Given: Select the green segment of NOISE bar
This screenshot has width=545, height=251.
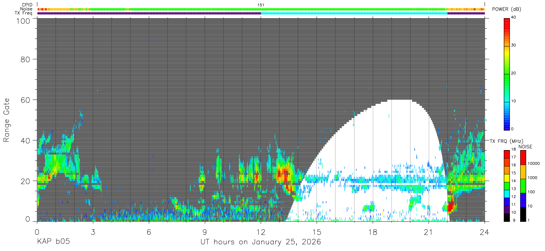Looking at the screenshot, I should click(523, 186).
